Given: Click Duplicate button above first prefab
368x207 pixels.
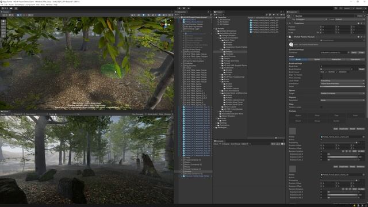Looking at the screenshot, I should point(344,129).
